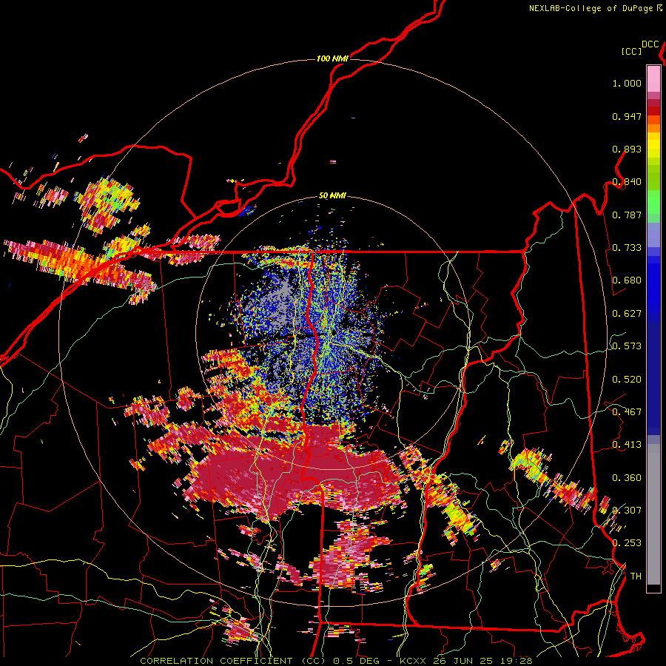The image size is (666, 666).
Task: Click the 0.253 scale value
Action: pos(627,543)
